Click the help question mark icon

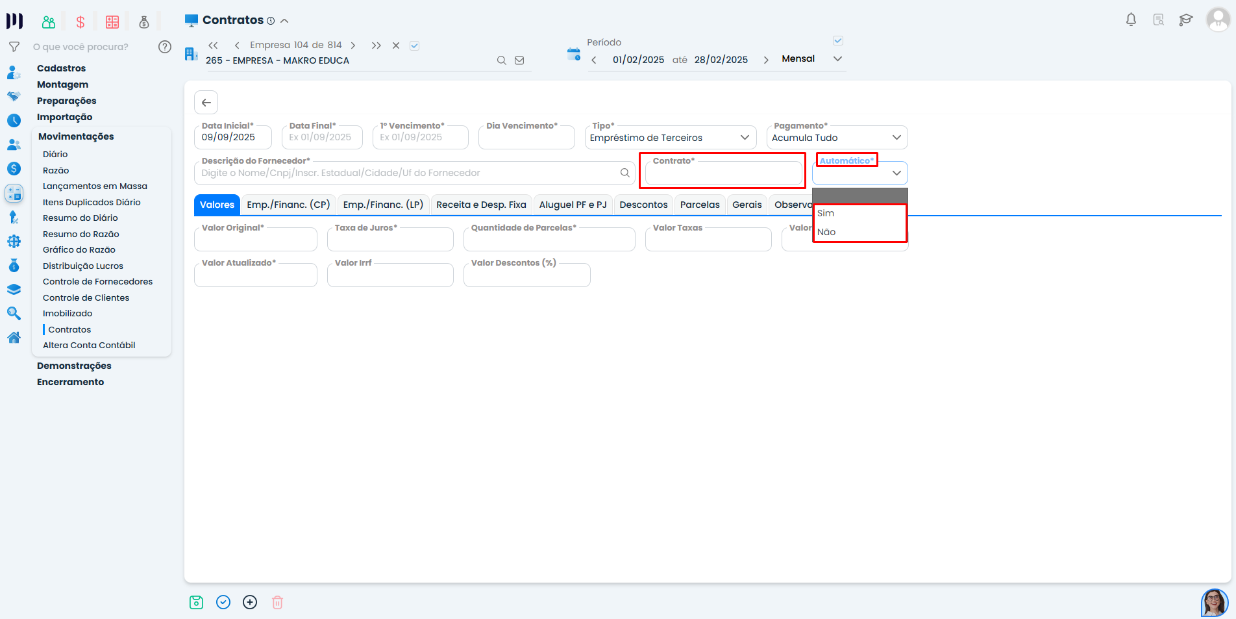(165, 47)
